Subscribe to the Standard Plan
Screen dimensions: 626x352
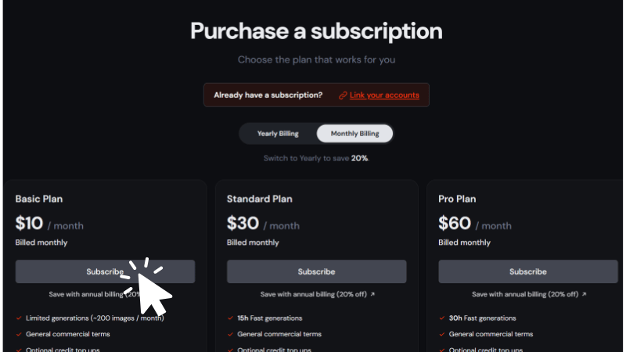tap(317, 271)
